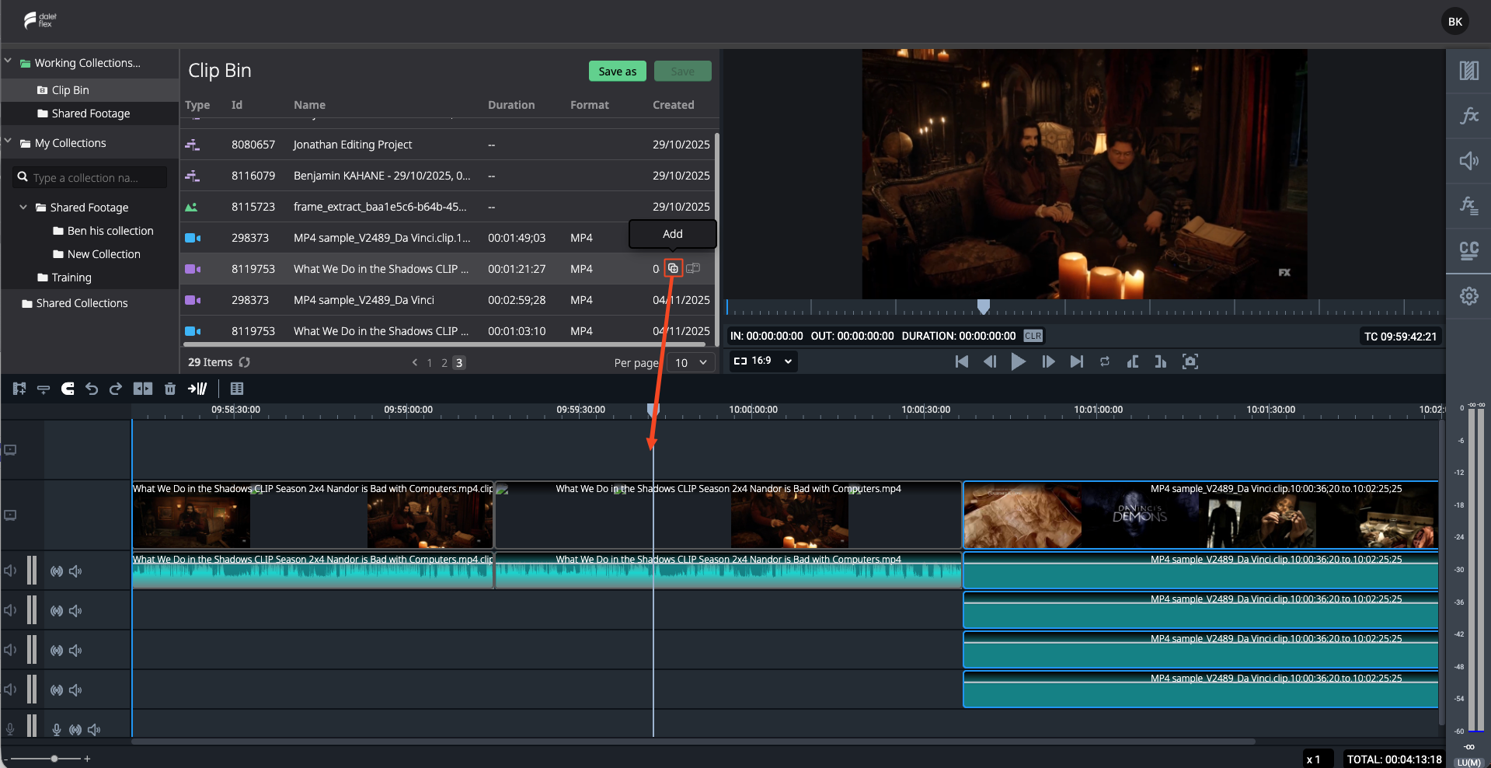Click the undo arrow in timeline toolbar

click(92, 389)
